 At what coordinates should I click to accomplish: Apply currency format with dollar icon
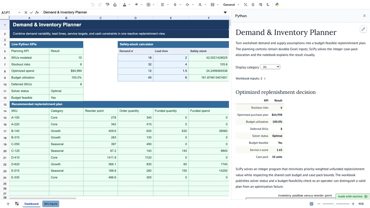253,5
